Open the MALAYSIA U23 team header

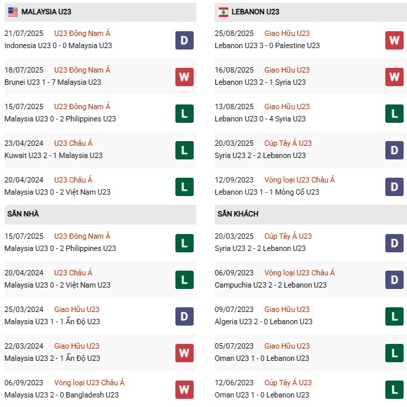coord(47,12)
